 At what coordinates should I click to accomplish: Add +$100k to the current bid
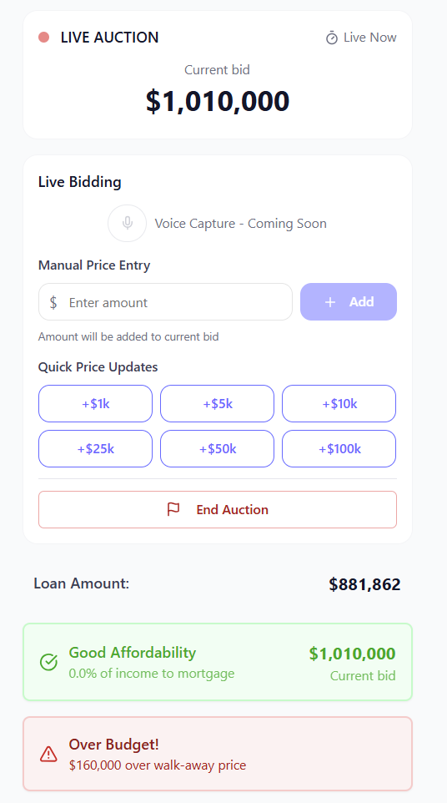click(339, 448)
